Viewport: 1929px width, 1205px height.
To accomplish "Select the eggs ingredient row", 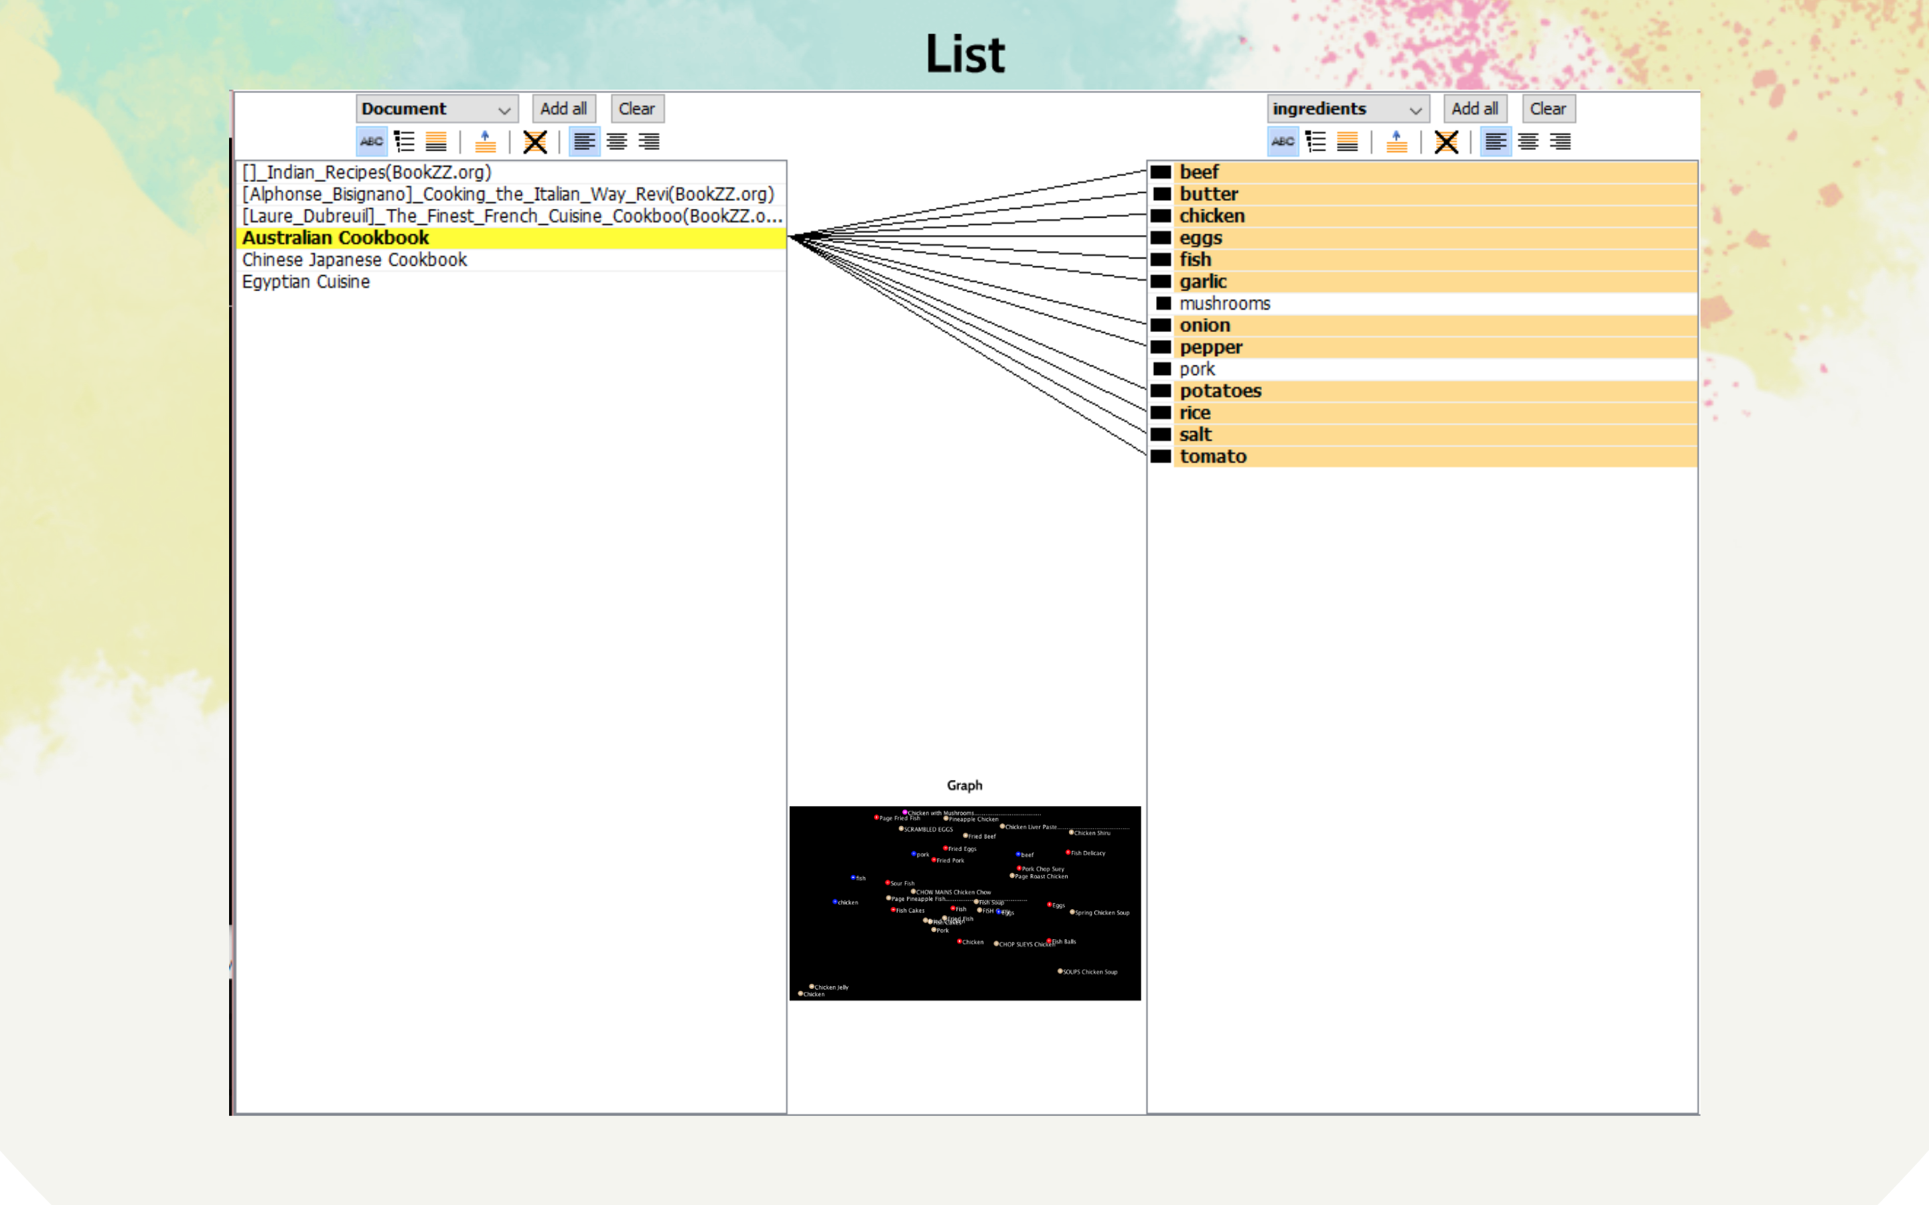I will coord(1423,238).
